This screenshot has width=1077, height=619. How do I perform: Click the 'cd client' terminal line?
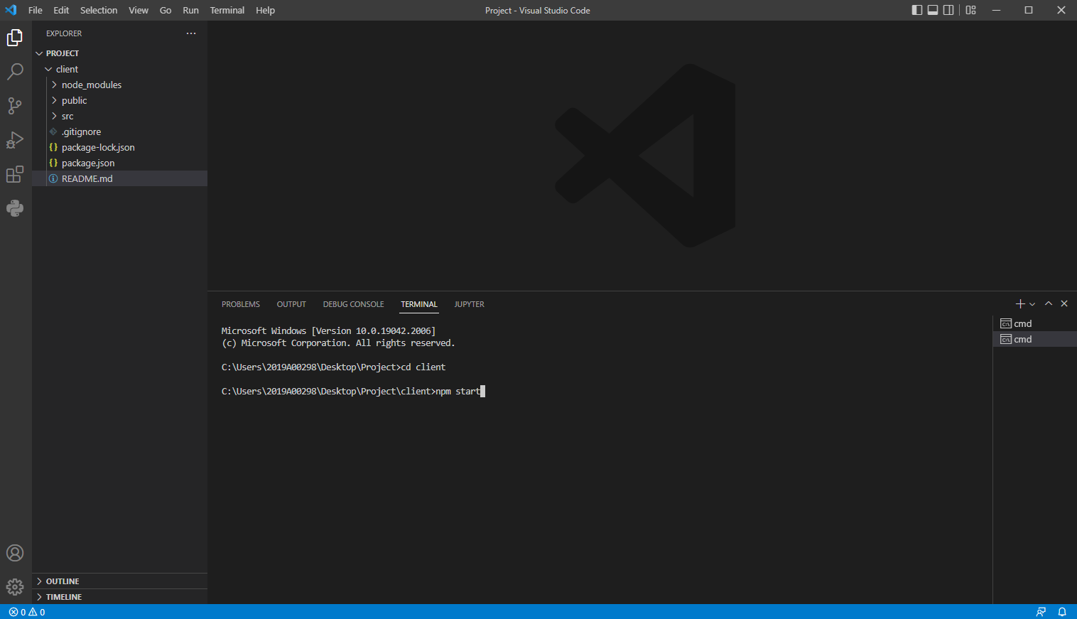[333, 367]
